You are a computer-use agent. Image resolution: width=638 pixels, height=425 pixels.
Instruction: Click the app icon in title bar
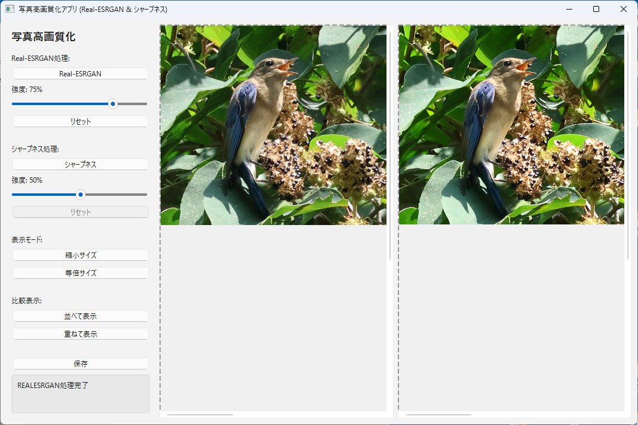[10, 9]
